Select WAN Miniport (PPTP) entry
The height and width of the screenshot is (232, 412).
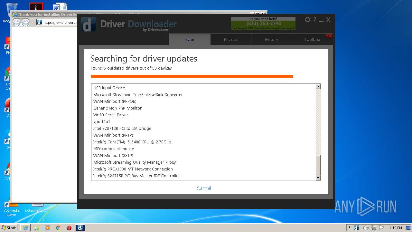coord(203,135)
